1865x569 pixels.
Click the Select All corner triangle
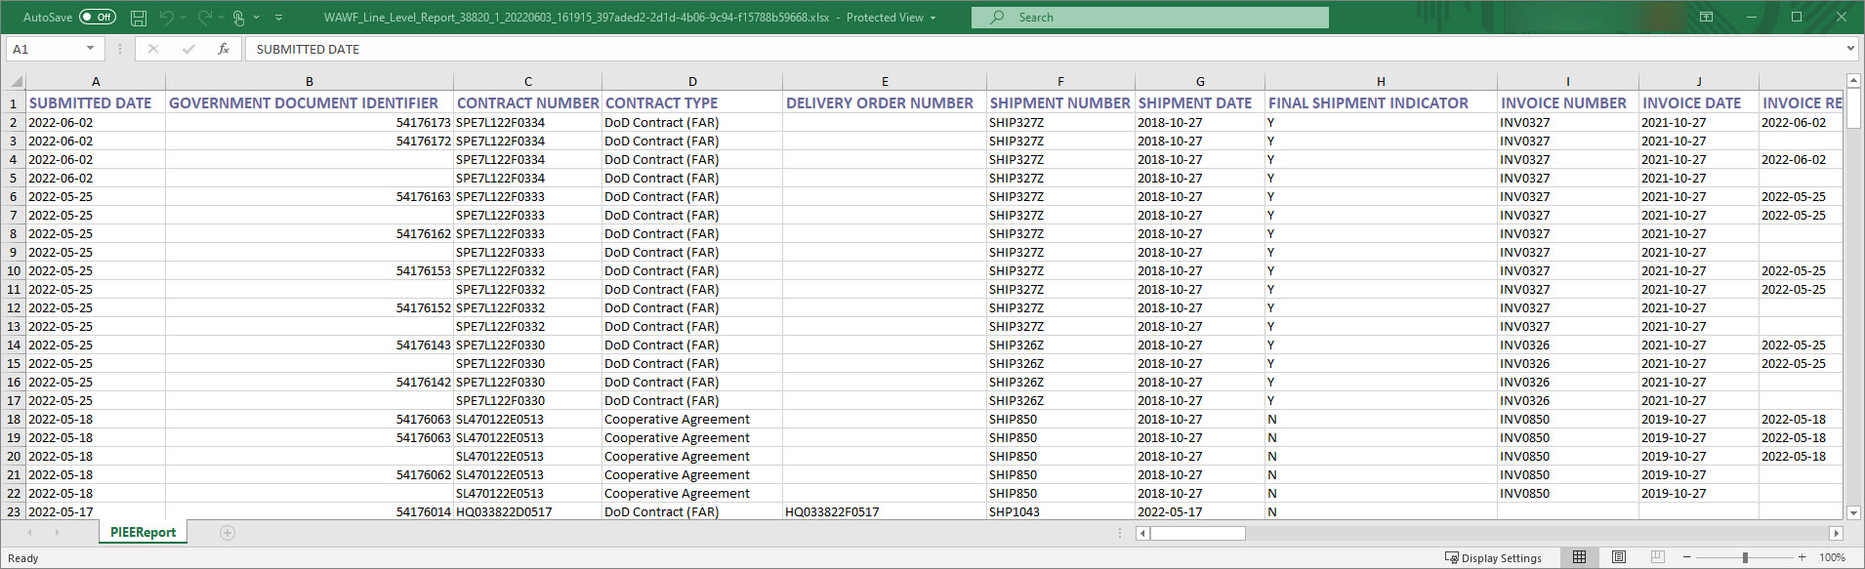point(14,82)
